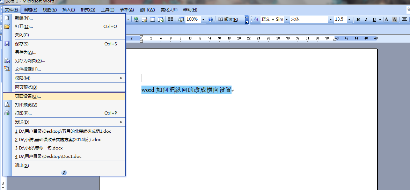This screenshot has width=410, height=190.
Task: Click the File Search icon
Action: point(7,69)
